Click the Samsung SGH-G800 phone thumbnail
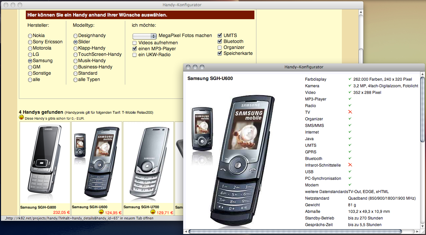Viewport: 426px width, 235px height. [45, 161]
